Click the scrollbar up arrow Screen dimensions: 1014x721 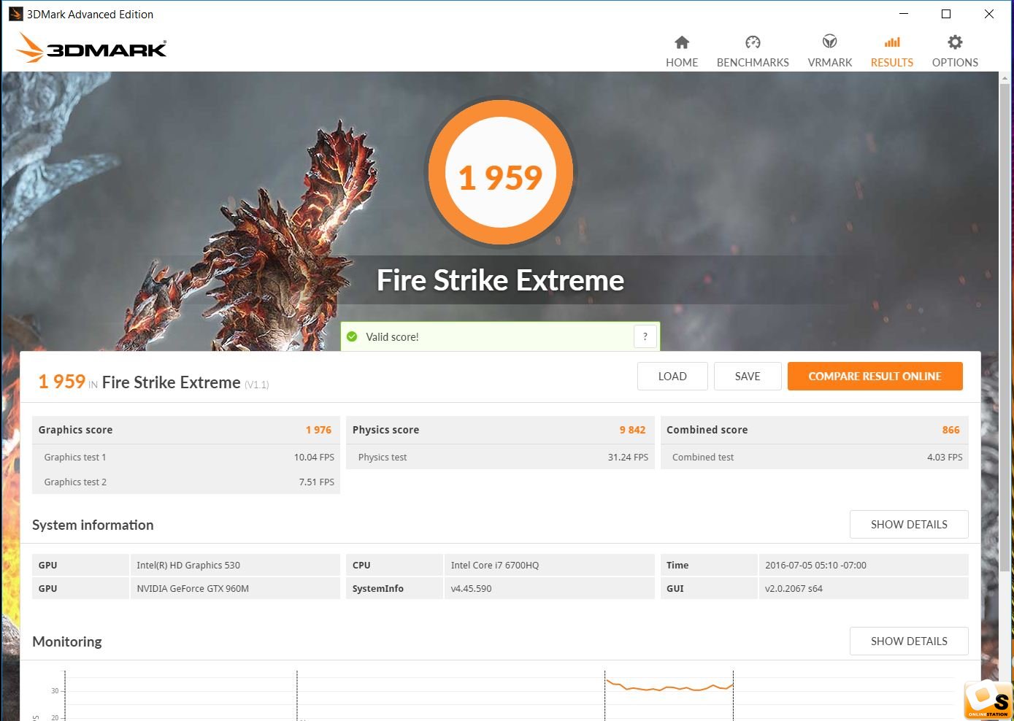pos(1006,77)
